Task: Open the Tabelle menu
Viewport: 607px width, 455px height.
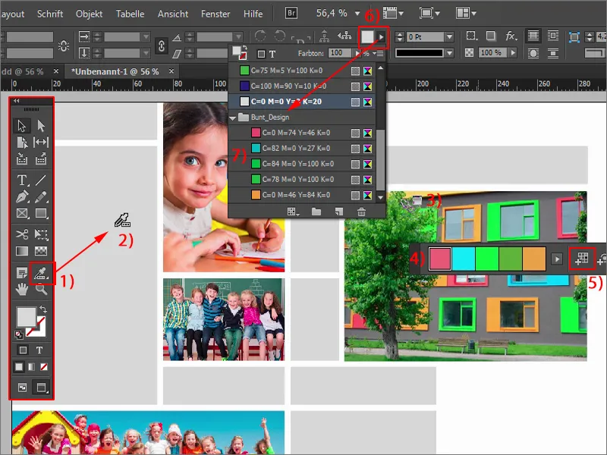Action: 130,14
